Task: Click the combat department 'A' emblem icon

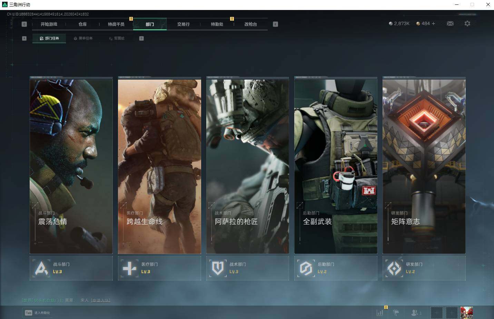Action: click(41, 268)
